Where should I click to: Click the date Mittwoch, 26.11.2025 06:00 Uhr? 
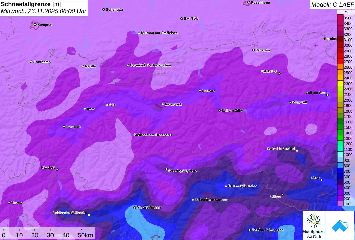click(x=44, y=11)
